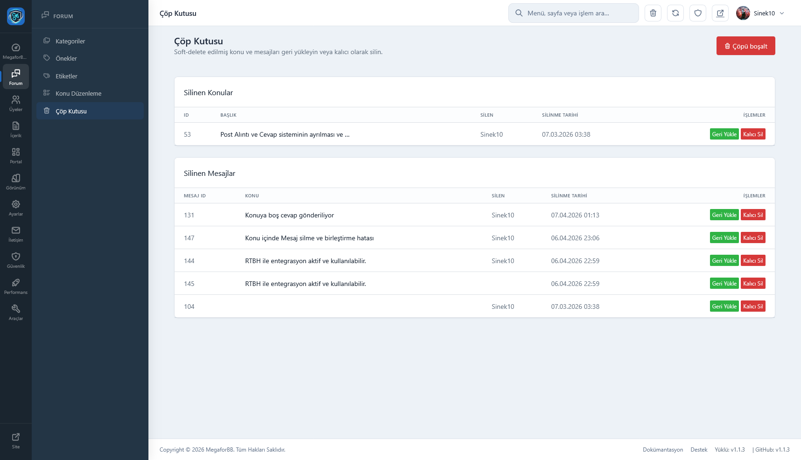The width and height of the screenshot is (801, 460).
Task: Open the Üyeler section in sidebar
Action: pos(16,103)
